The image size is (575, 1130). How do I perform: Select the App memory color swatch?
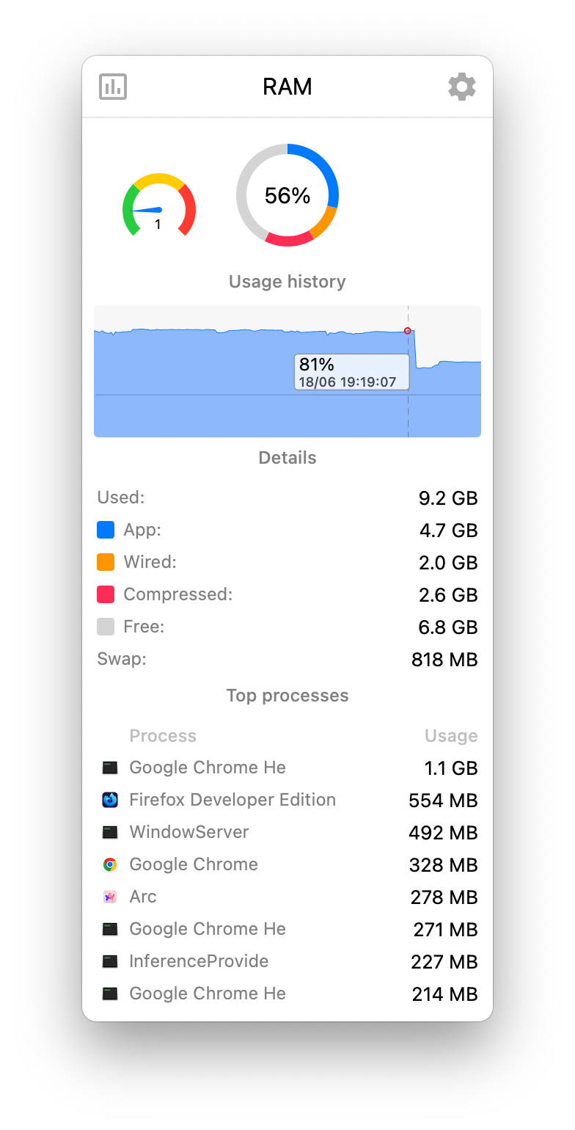(x=106, y=529)
